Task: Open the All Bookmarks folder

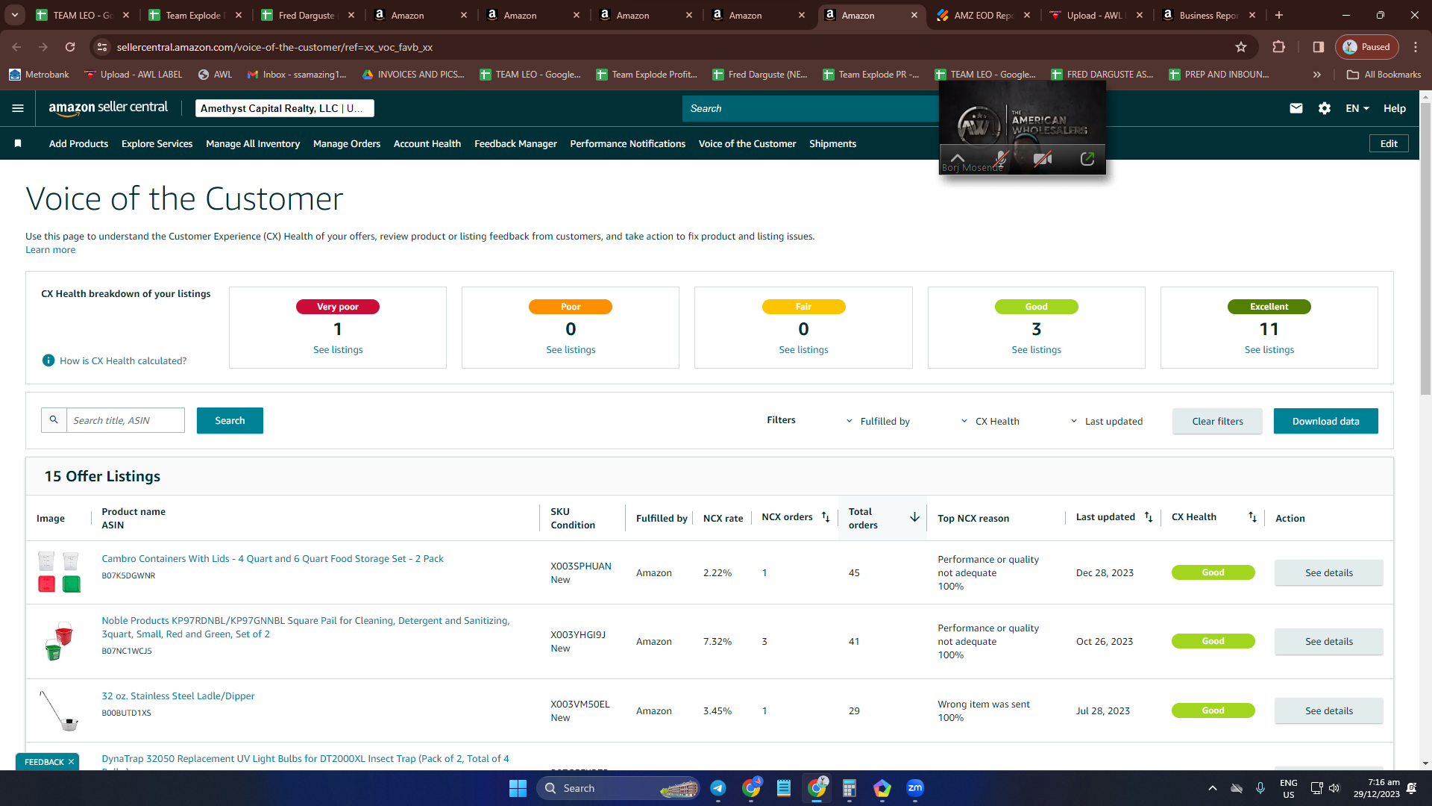Action: 1384,75
